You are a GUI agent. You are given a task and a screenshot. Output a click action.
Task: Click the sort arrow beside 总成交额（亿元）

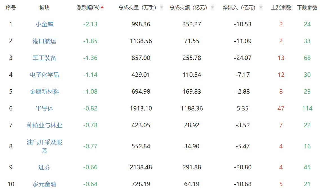coord(213,8)
